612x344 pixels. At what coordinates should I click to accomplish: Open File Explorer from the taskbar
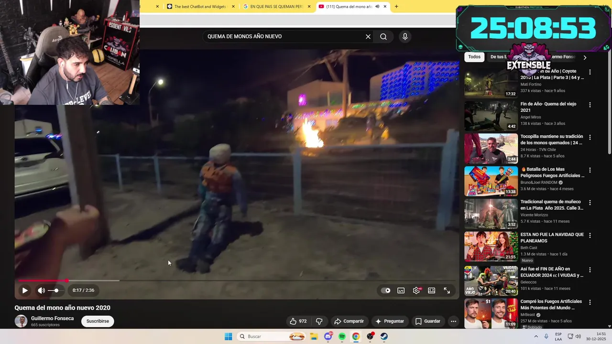pos(314,336)
